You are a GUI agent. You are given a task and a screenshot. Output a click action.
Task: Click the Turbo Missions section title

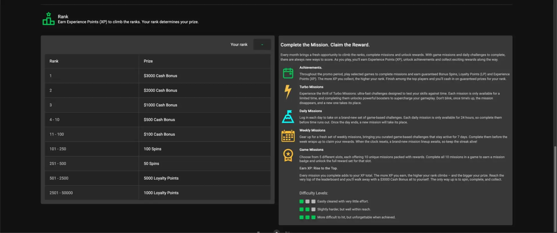(x=311, y=87)
